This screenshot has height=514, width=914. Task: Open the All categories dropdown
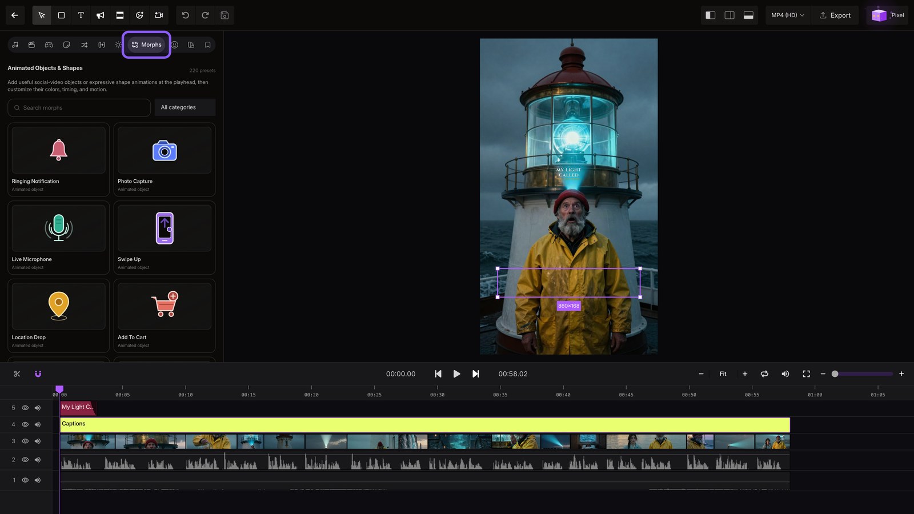[x=185, y=107]
